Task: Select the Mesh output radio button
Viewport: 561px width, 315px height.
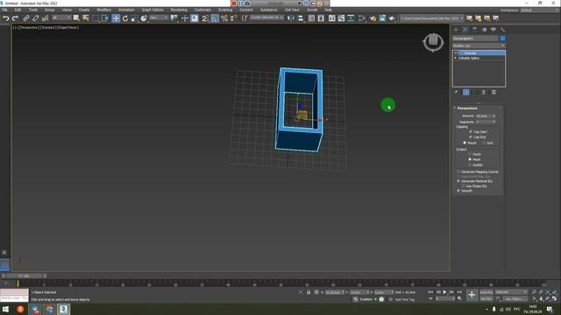Action: click(x=470, y=159)
